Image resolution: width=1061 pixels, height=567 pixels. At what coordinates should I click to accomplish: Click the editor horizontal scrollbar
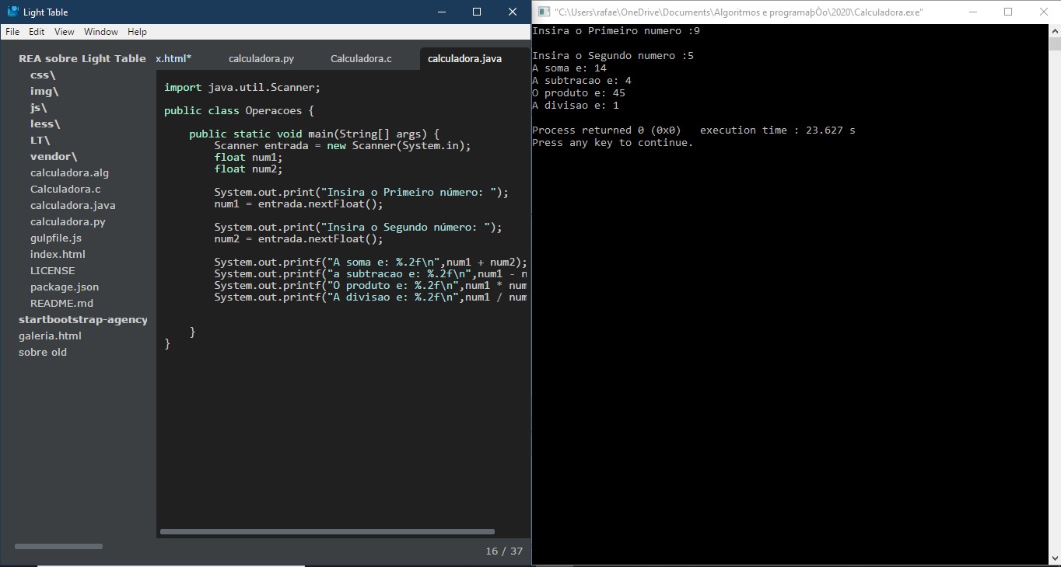pyautogui.click(x=327, y=532)
